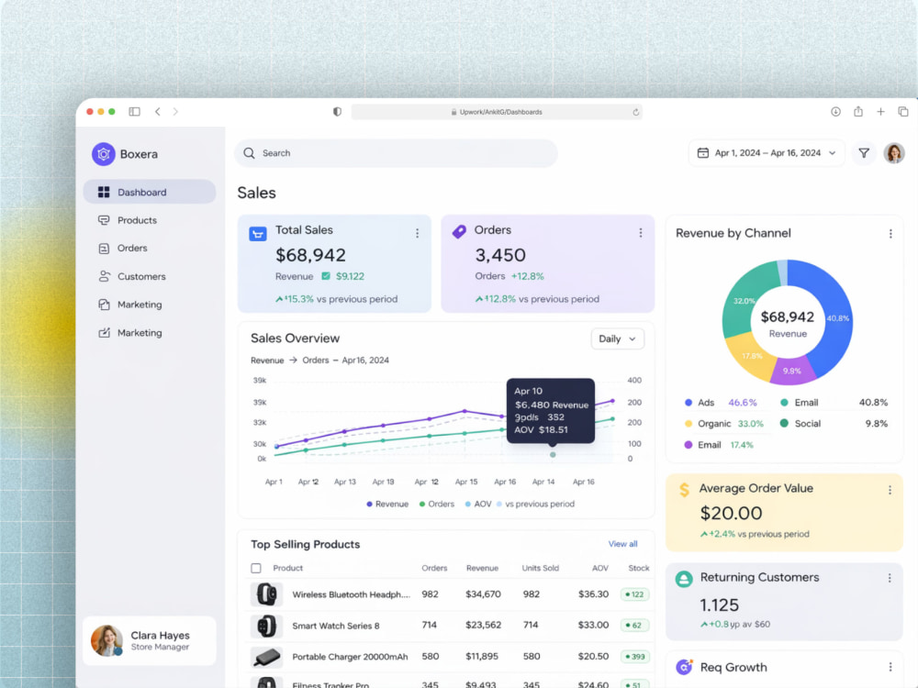Click stock badge 122
This screenshot has width=918, height=688.
point(634,594)
